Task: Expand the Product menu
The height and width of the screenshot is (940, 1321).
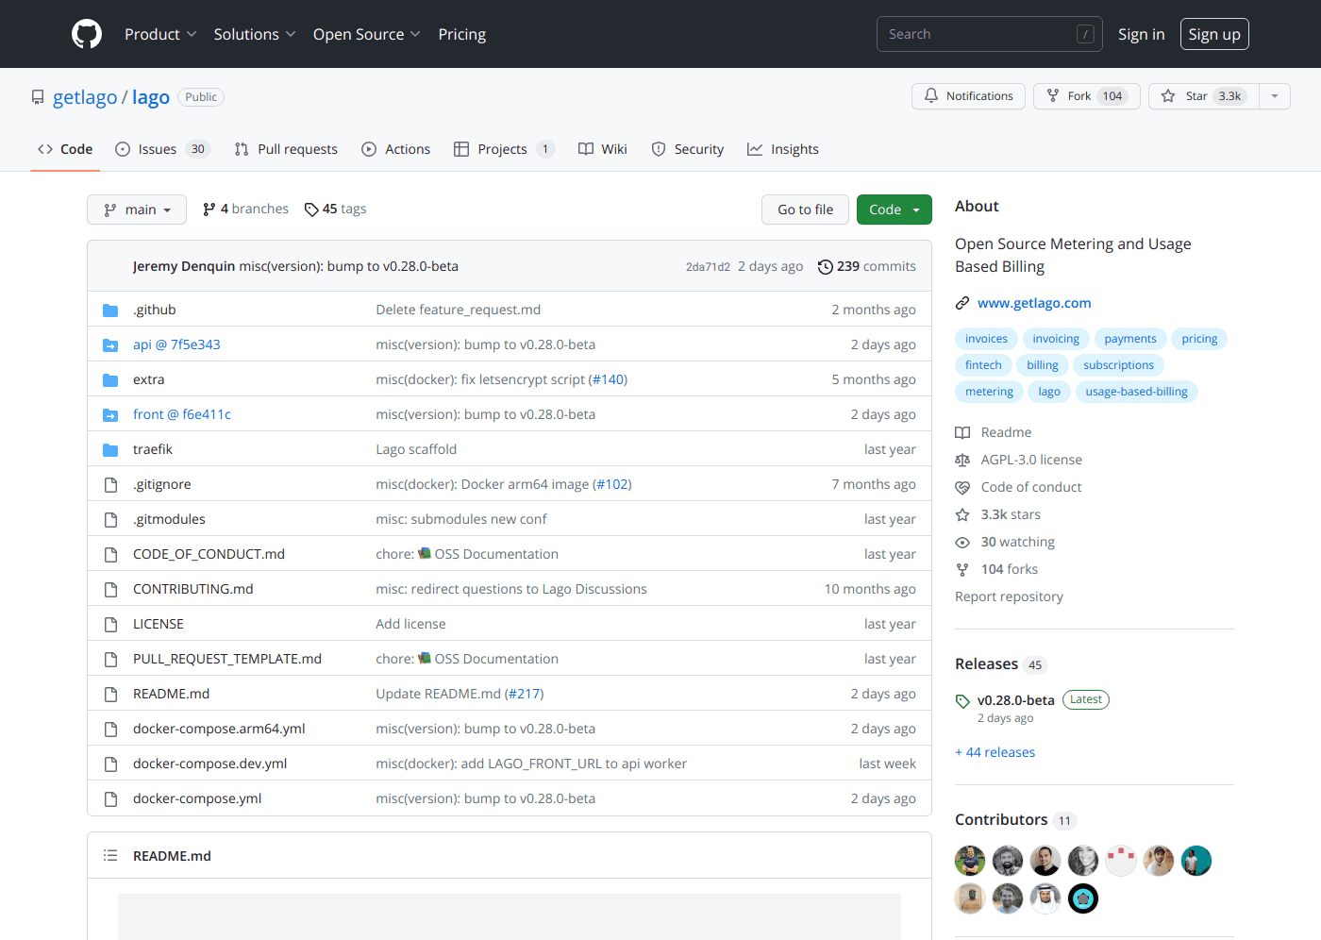Action: pos(160,34)
